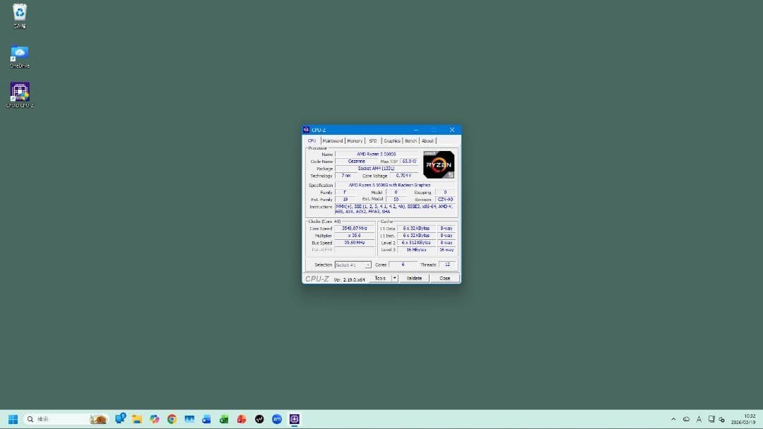Click the Close button in CPU-Z
The width and height of the screenshot is (763, 429).
pyautogui.click(x=445, y=279)
